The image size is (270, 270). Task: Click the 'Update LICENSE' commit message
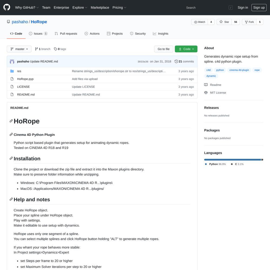point(83,87)
